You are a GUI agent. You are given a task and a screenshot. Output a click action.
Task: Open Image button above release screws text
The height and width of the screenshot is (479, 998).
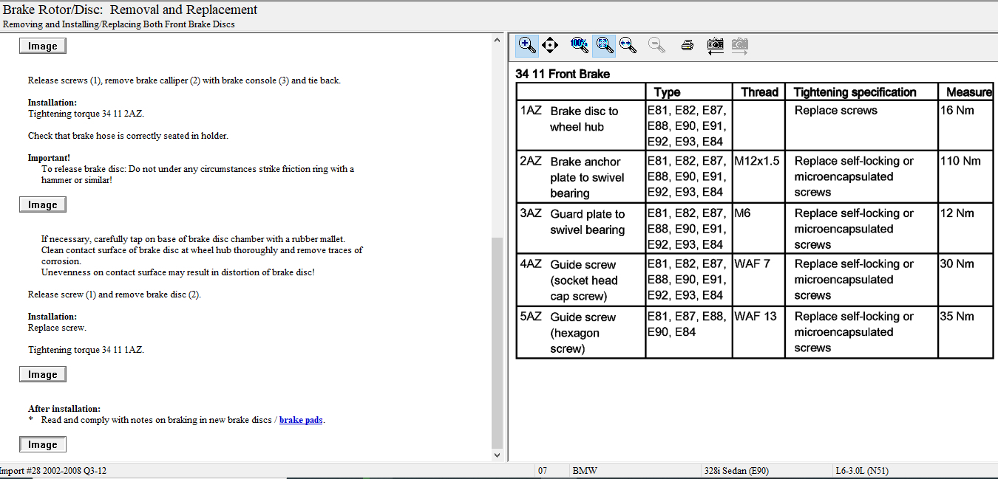click(43, 46)
